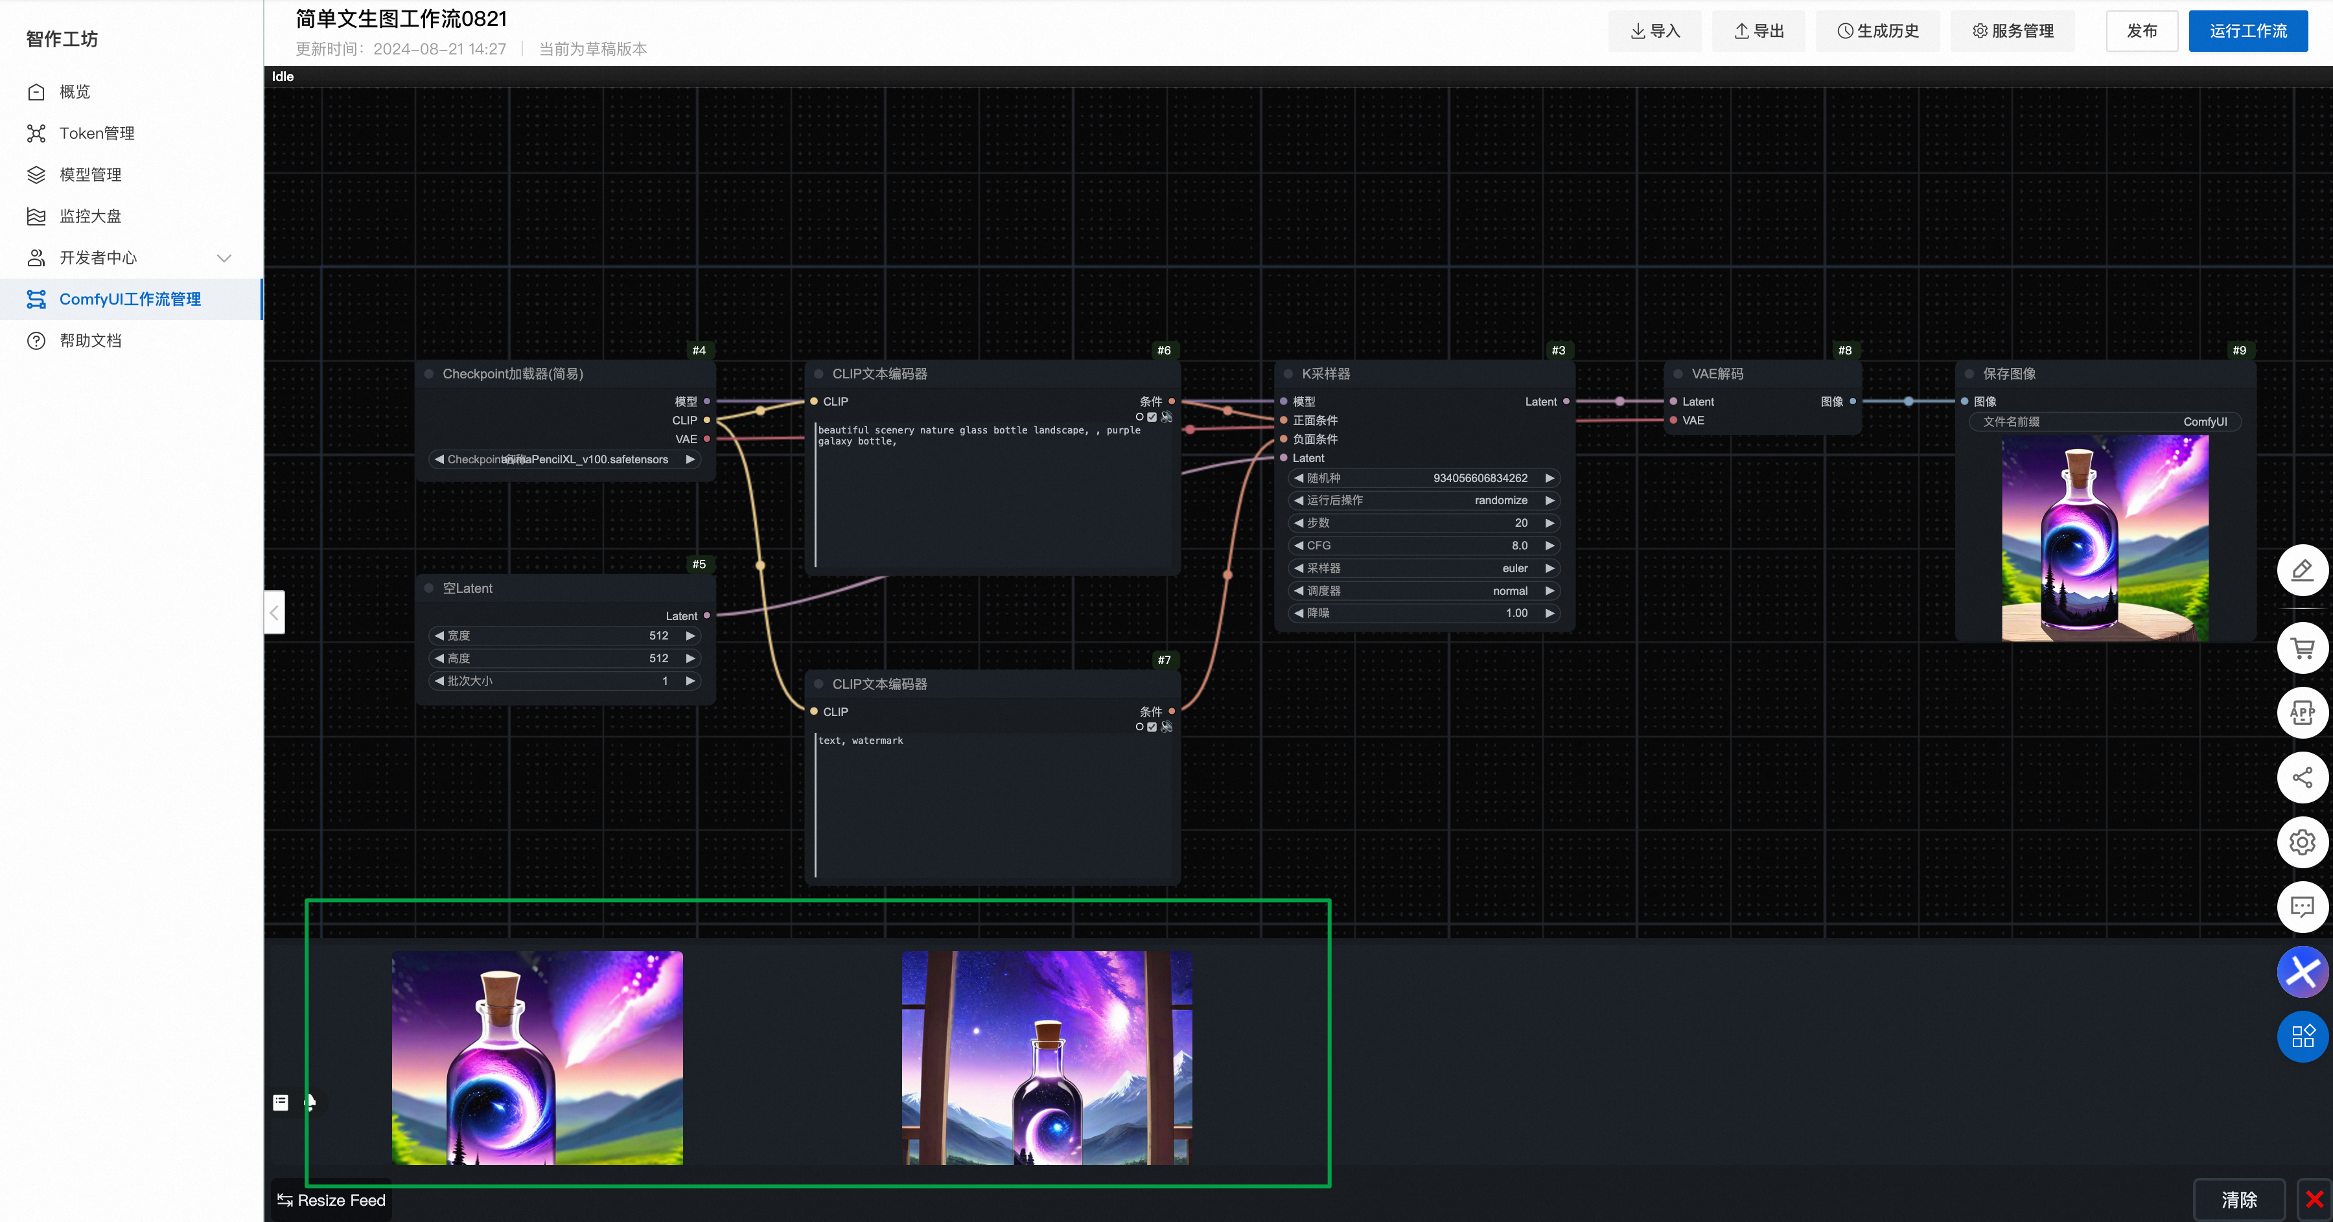Click the blue 运行工作流 button
The image size is (2333, 1222).
point(2248,30)
